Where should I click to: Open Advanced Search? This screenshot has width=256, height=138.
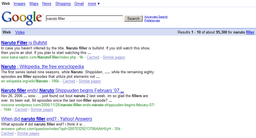coord(156,17)
